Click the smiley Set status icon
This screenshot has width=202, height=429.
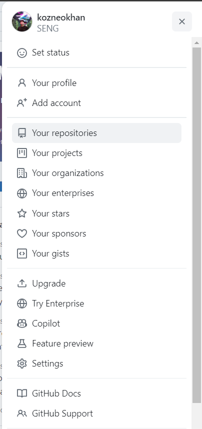click(x=22, y=53)
